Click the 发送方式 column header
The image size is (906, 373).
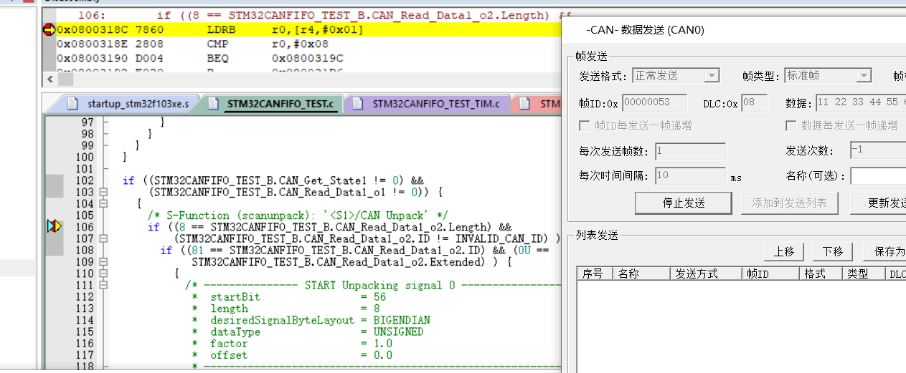pyautogui.click(x=706, y=273)
